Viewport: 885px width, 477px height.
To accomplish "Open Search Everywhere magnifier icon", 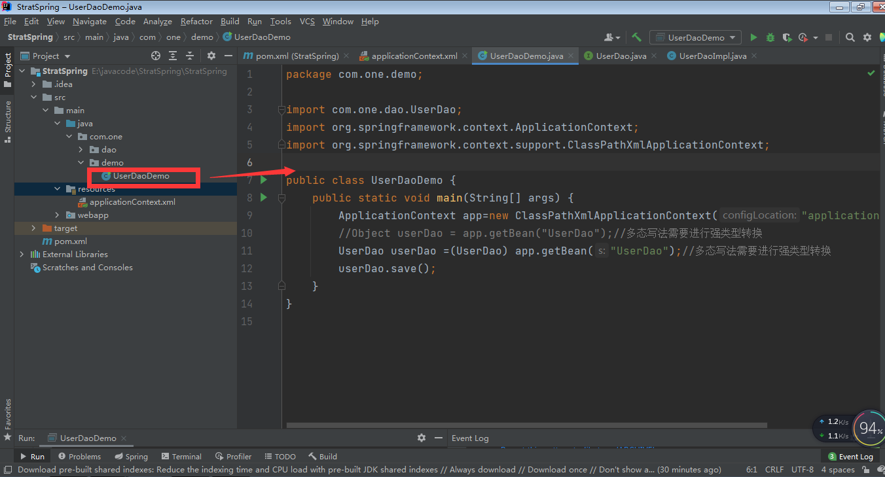I will pos(850,37).
